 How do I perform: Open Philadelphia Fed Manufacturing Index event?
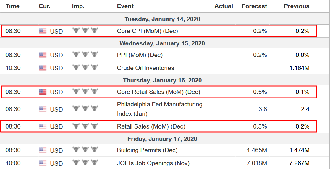pyautogui.click(x=160, y=109)
